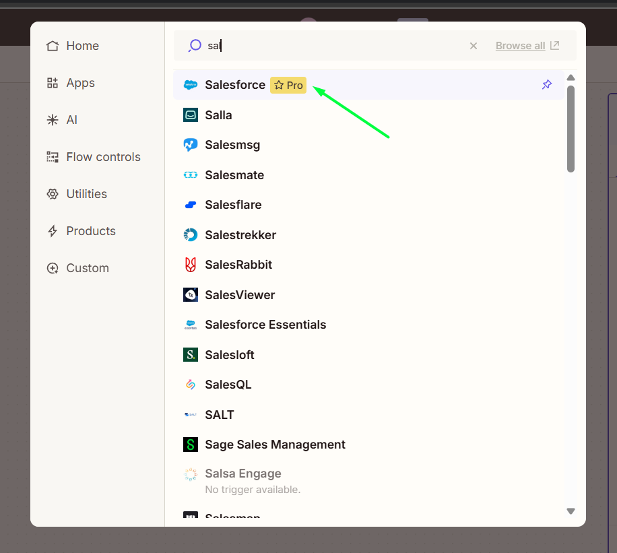Click the SalesQL app logo
Image resolution: width=617 pixels, height=553 pixels.
pos(191,385)
